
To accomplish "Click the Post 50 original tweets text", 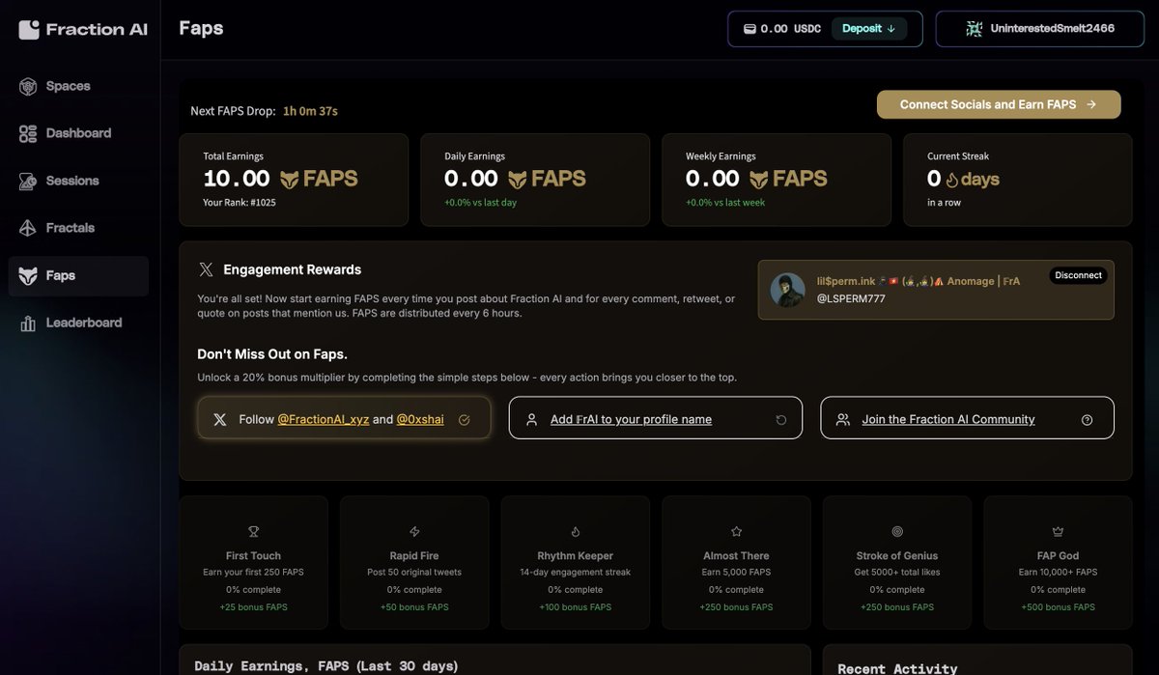I will (414, 572).
